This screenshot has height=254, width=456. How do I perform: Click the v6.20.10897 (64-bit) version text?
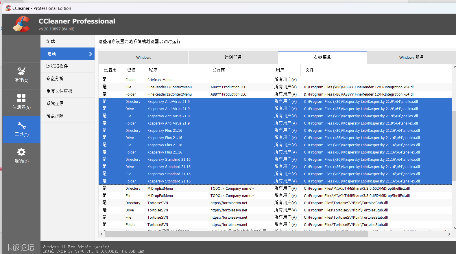tap(56, 29)
